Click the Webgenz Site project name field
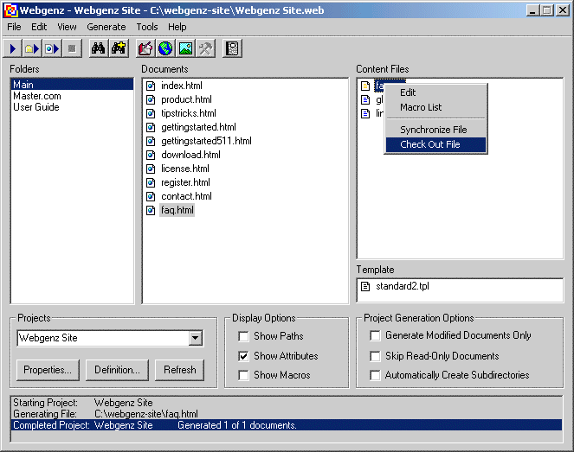The height and width of the screenshot is (452, 574). (103, 338)
